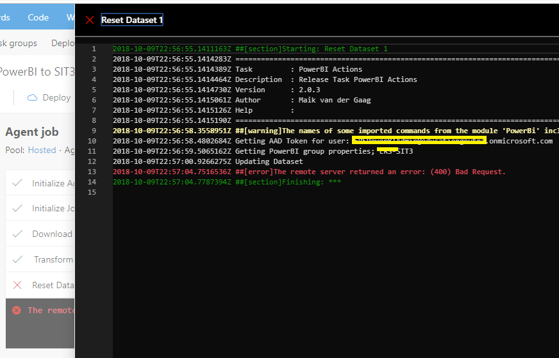559x358 pixels.
Task: Click line number 15 in the log gutter
Action: [x=92, y=192]
